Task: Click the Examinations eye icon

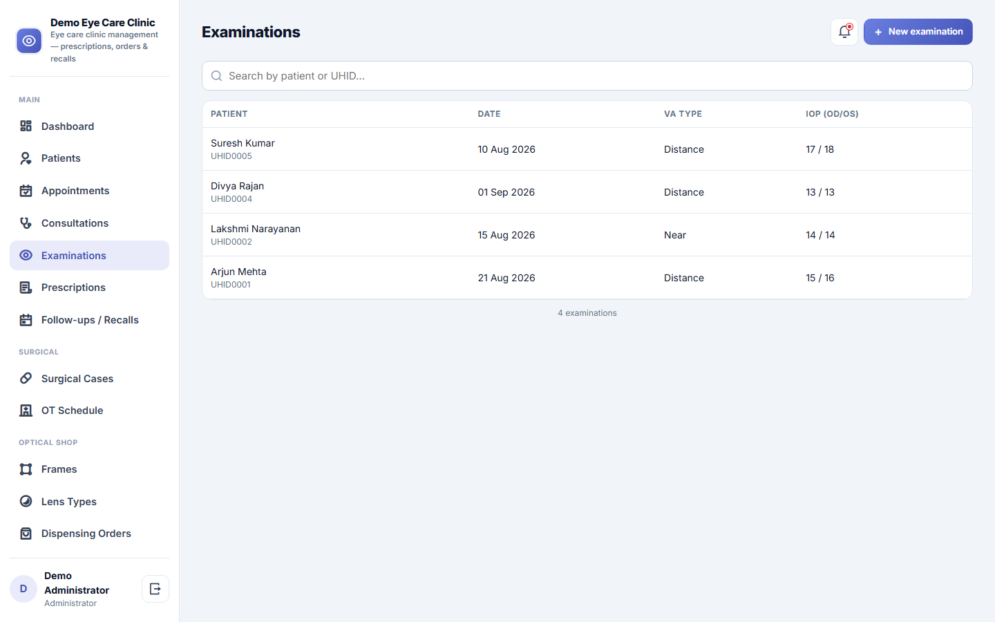Action: click(x=26, y=255)
